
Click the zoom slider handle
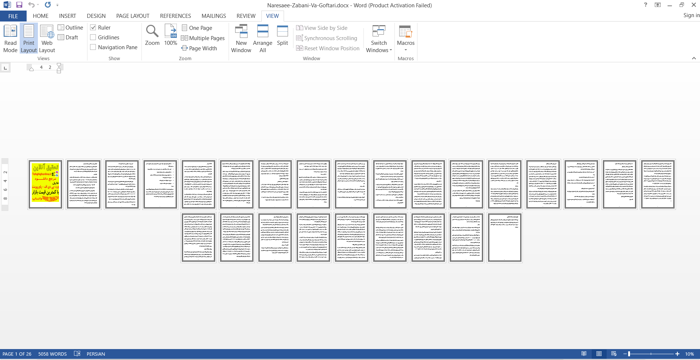(x=629, y=354)
